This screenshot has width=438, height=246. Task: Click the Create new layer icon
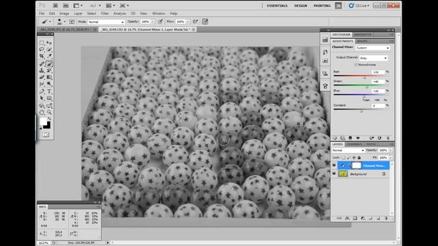pos(378,219)
